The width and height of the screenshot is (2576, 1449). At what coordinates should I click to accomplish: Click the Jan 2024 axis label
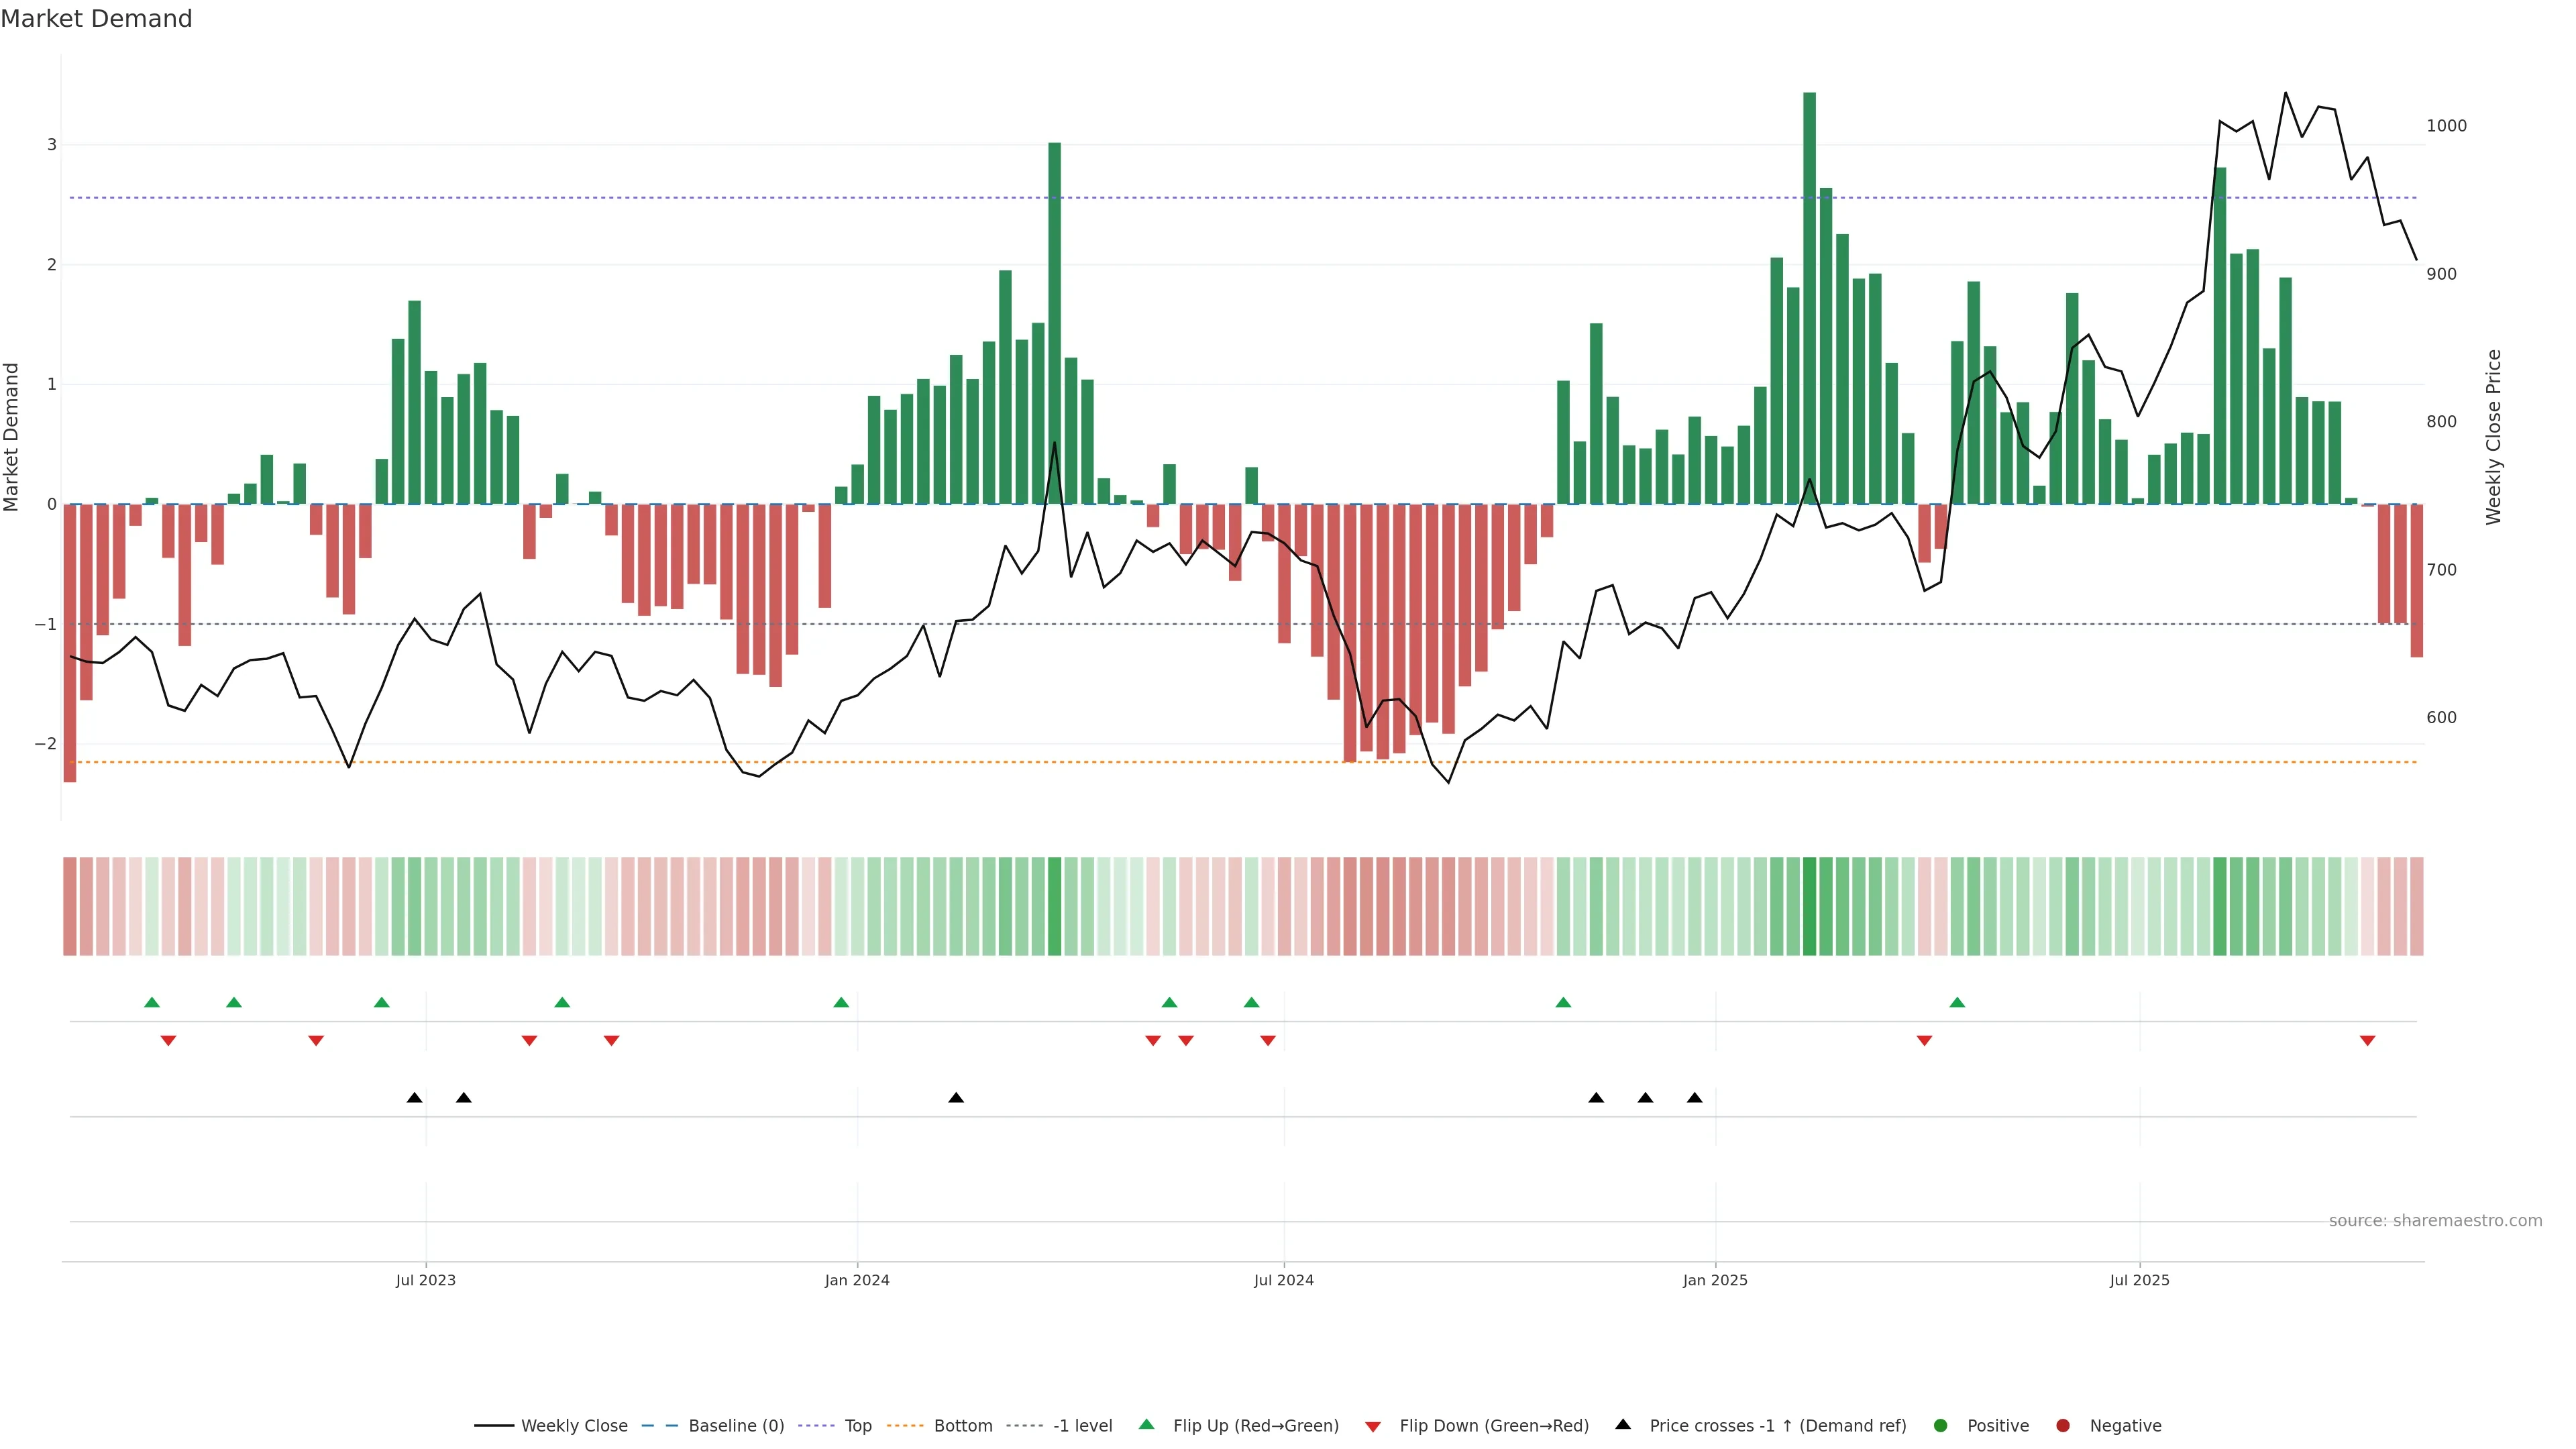click(x=857, y=1280)
